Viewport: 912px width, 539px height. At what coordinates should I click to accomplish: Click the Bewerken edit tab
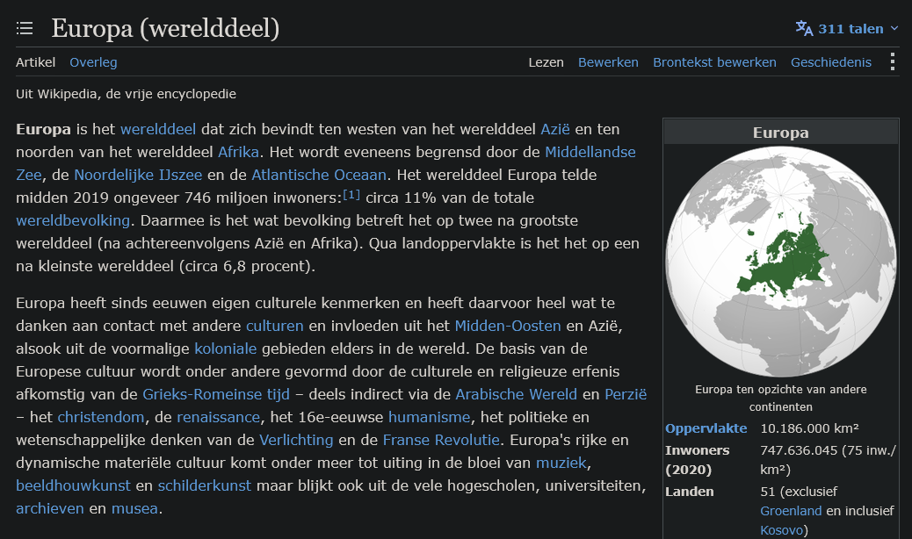coord(608,62)
